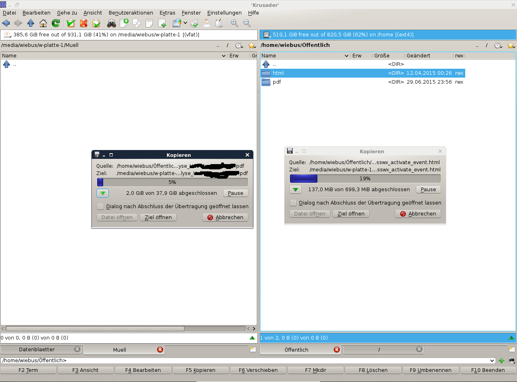
Task: Jump to the home directory icon
Action: [x=43, y=23]
